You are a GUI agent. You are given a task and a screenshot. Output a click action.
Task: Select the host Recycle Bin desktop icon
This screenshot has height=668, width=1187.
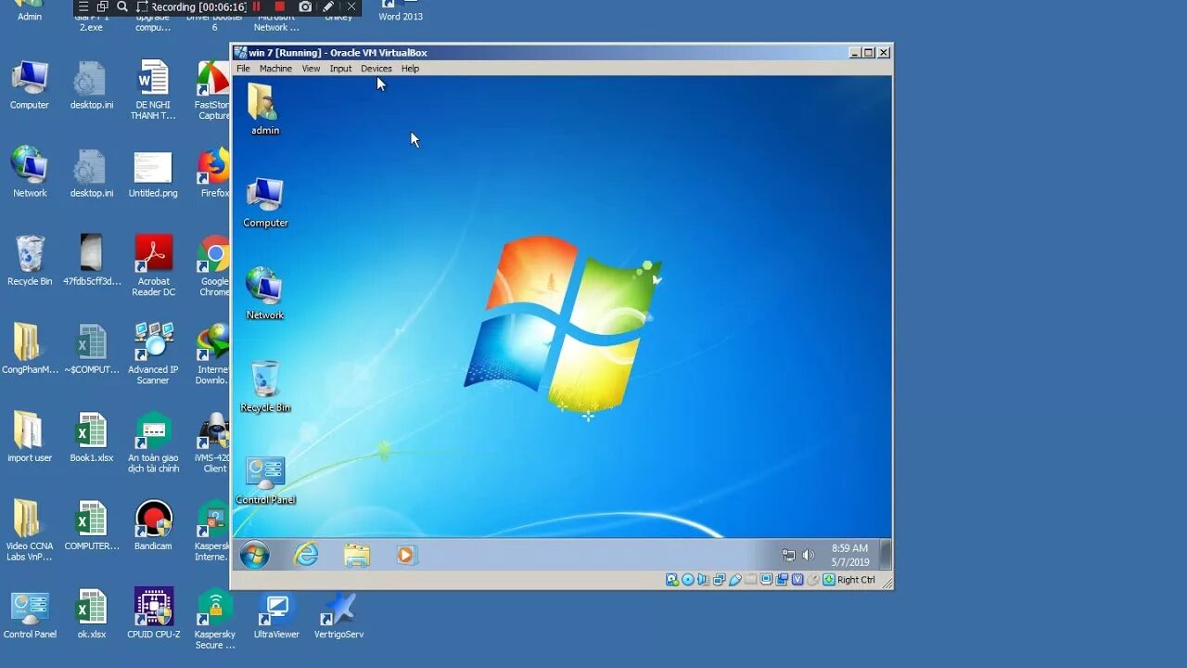(x=30, y=261)
